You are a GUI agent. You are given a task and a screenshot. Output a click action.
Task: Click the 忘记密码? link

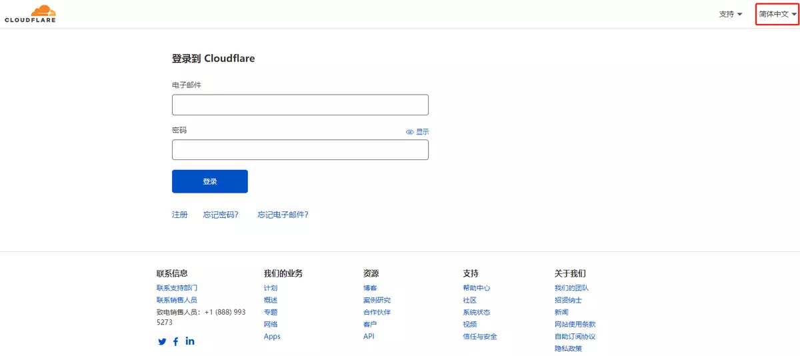pyautogui.click(x=221, y=215)
